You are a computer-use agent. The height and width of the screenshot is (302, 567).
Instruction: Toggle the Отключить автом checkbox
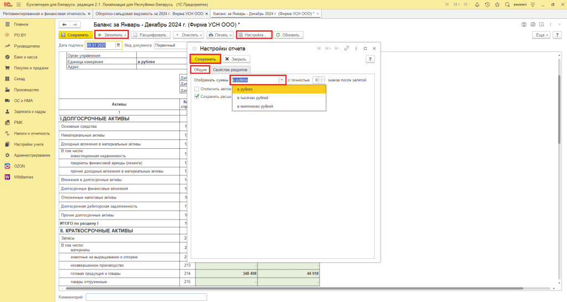pyautogui.click(x=197, y=89)
